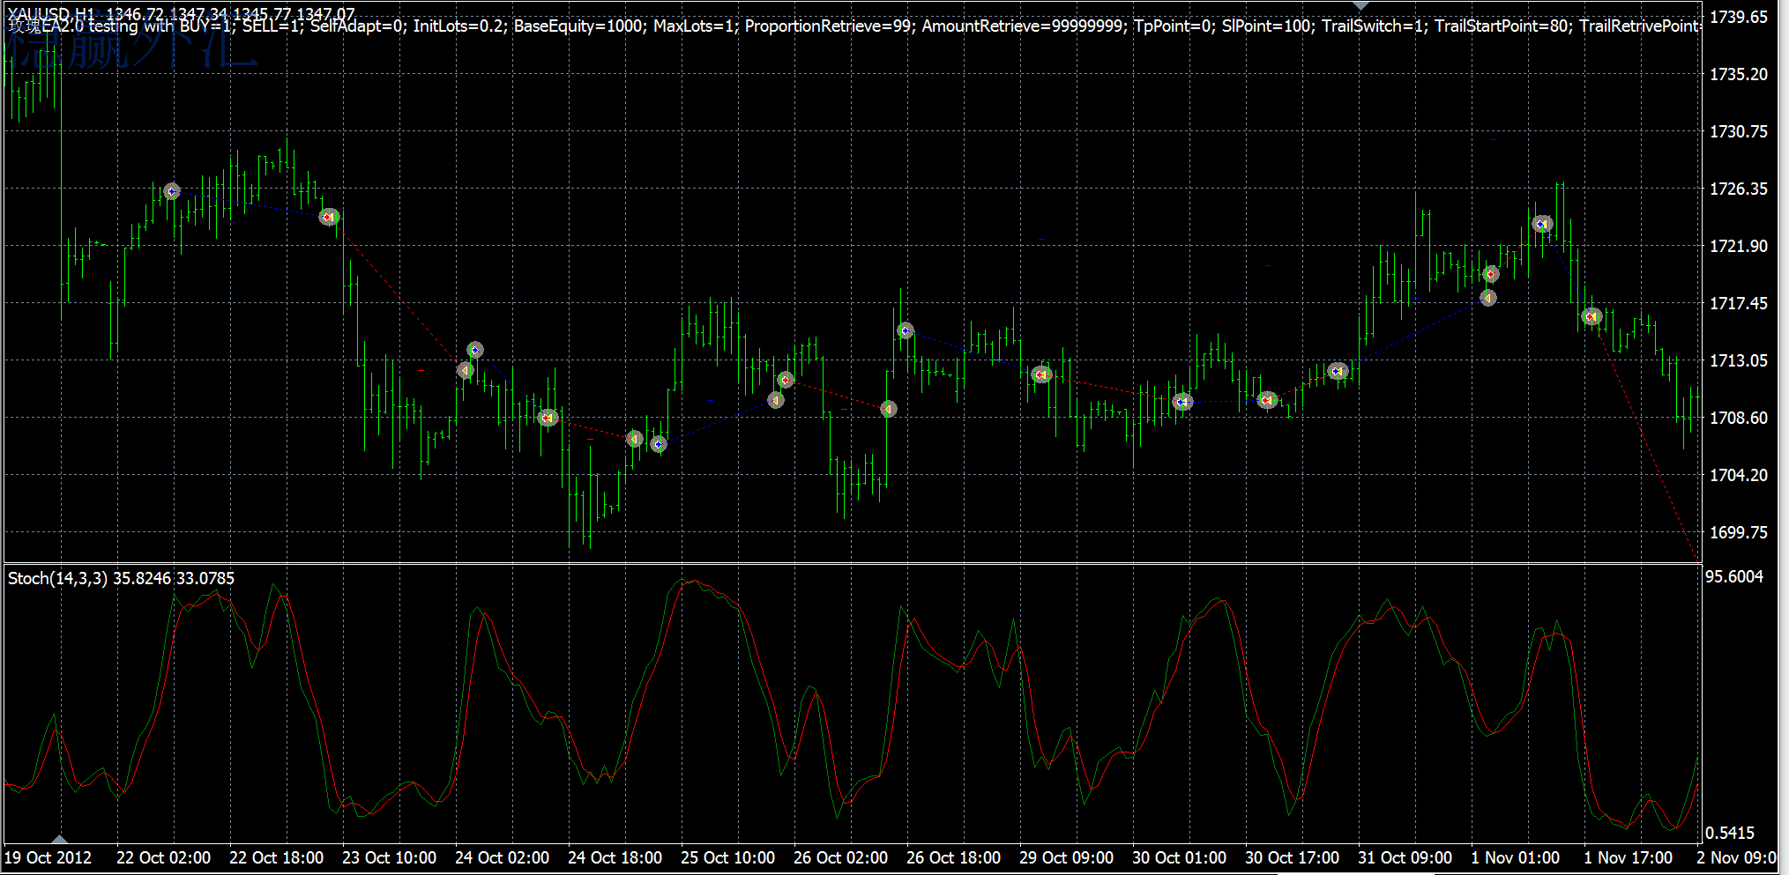Click the 19 Oct 2012 date label
This screenshot has width=1789, height=875.
point(48,857)
